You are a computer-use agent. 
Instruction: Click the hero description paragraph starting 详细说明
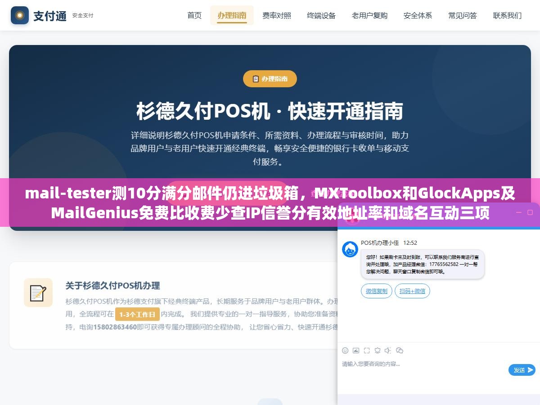tap(270, 148)
